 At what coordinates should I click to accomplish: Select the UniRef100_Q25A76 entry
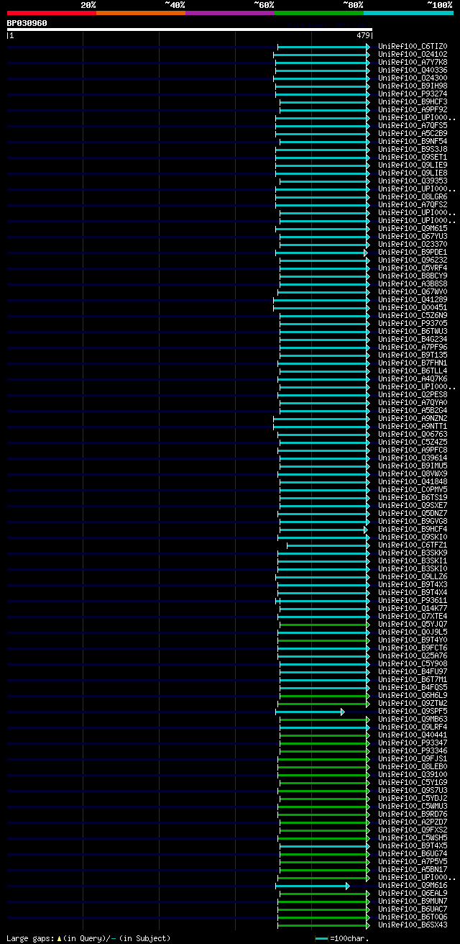click(413, 656)
